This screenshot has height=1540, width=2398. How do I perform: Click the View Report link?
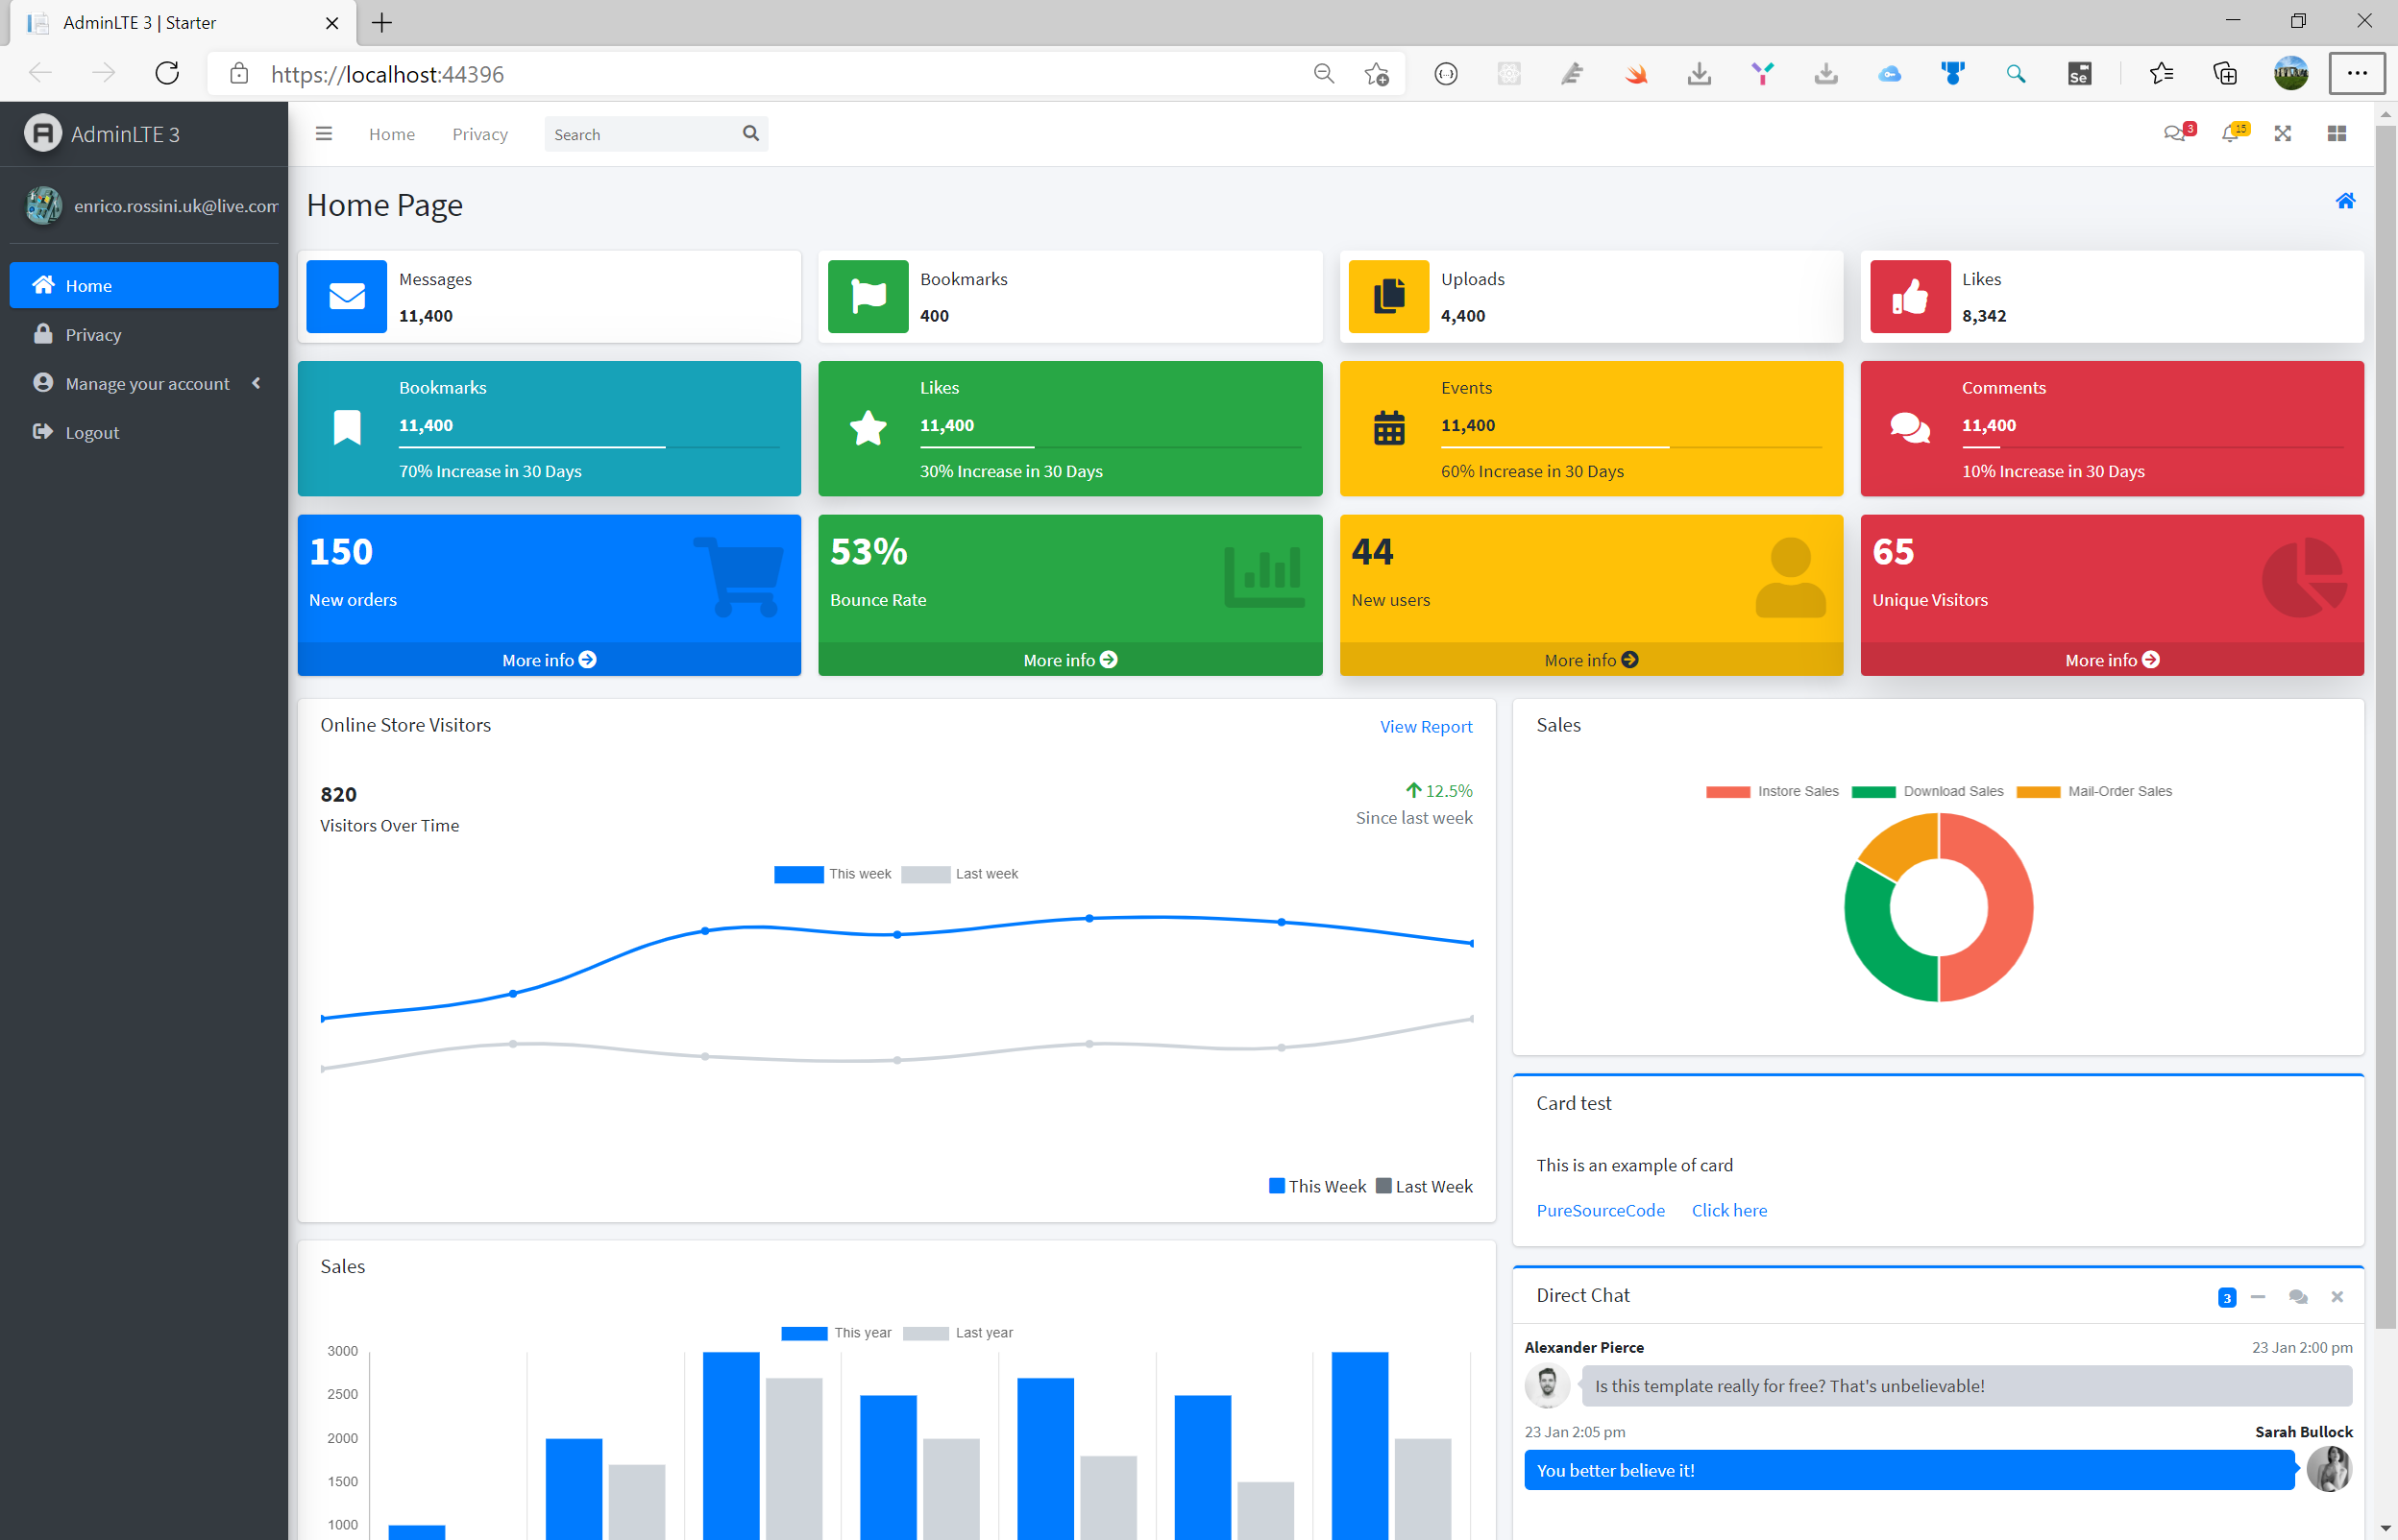tap(1426, 727)
